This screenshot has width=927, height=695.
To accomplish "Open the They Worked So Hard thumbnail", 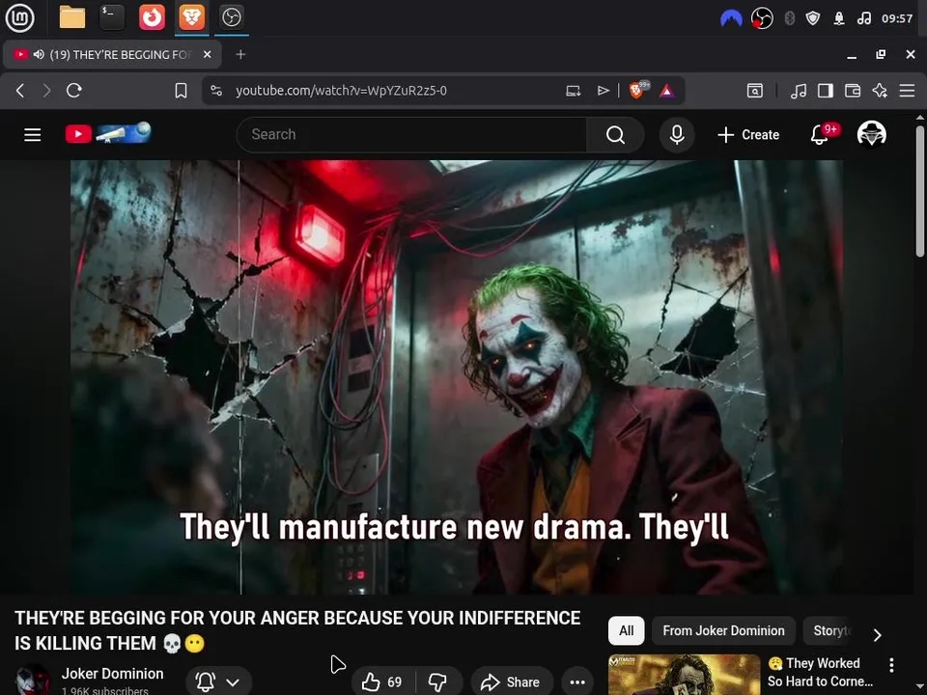I will pos(684,675).
